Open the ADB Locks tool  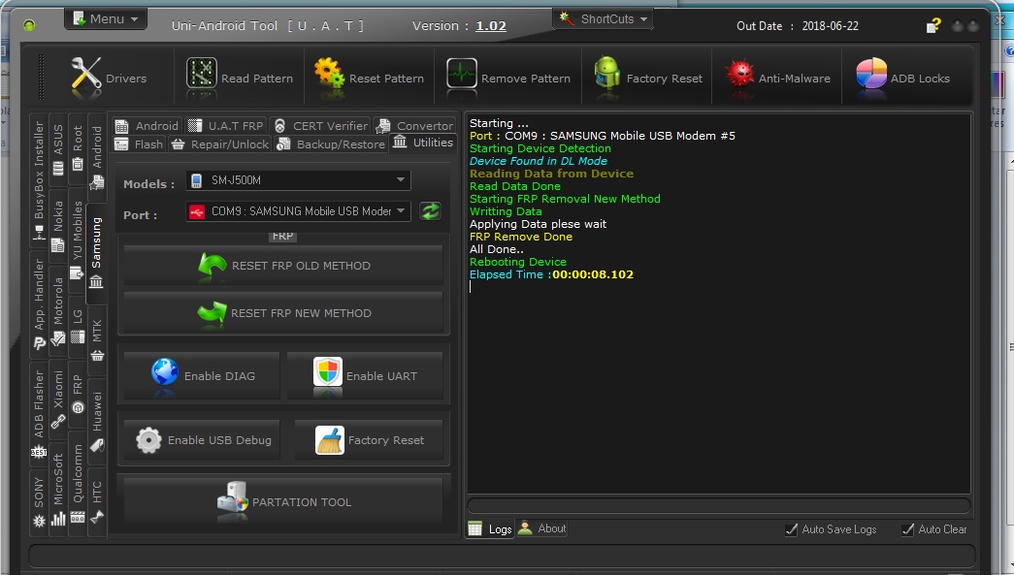coord(902,78)
